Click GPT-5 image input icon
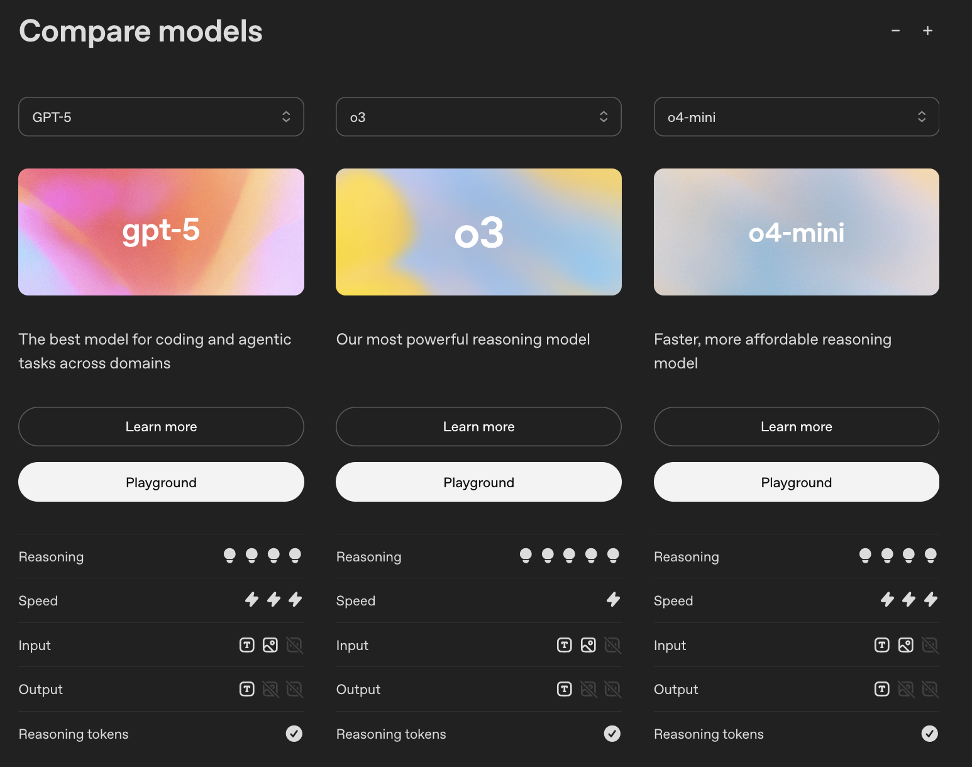This screenshot has height=767, width=972. [x=270, y=645]
